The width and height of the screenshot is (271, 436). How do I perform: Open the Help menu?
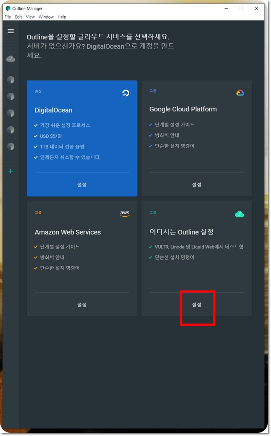[x=62, y=17]
